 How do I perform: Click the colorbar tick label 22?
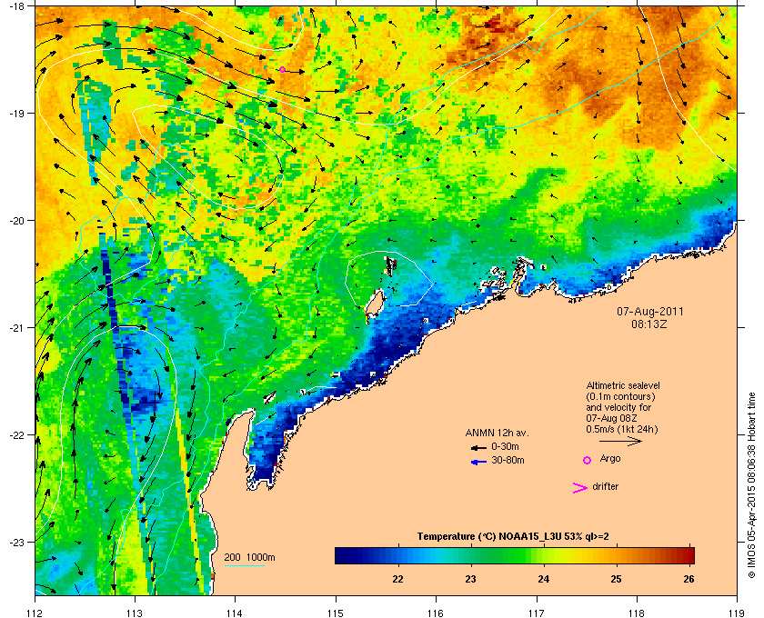(398, 579)
